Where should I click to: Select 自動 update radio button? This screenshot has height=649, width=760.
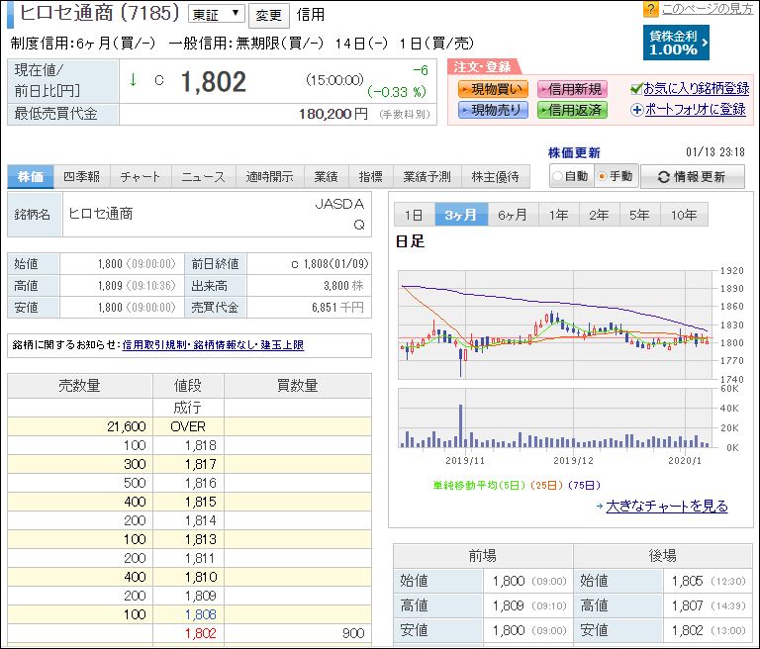coord(558,176)
